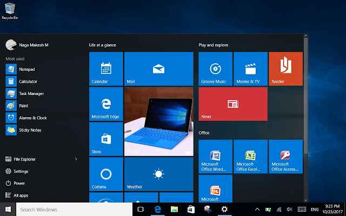This screenshot has width=346, height=216.
Task: Open the Recycle Bin on desktop
Action: [10, 11]
